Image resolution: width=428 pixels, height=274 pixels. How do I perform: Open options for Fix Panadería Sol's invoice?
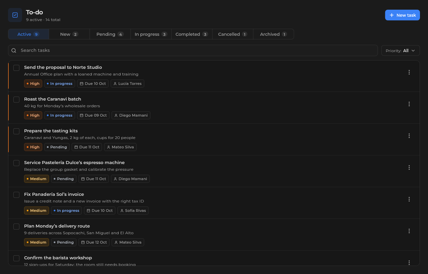409,199
